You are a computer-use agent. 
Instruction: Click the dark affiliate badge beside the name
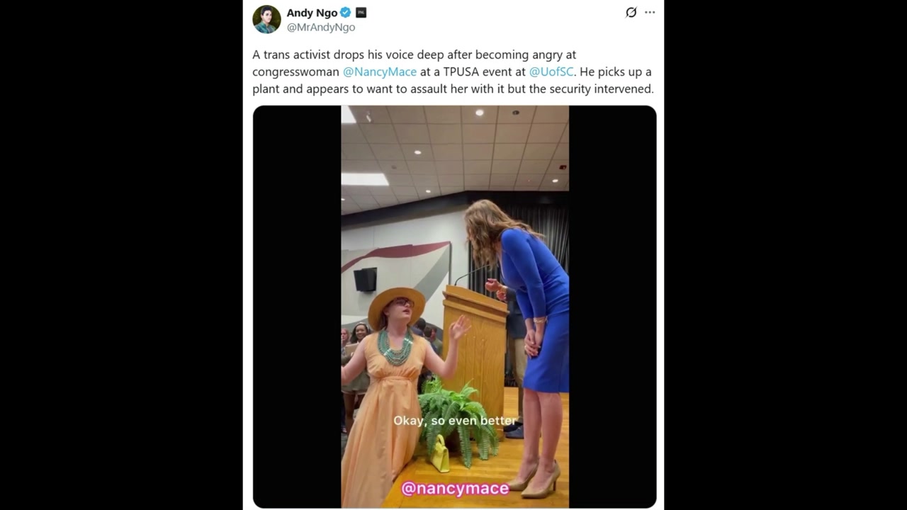pyautogui.click(x=361, y=13)
